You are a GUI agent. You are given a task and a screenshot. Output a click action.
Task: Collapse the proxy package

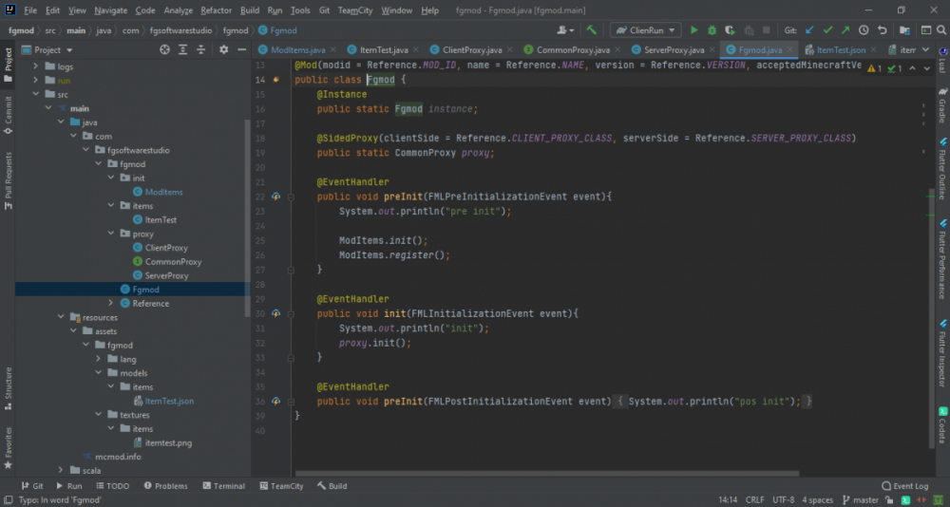110,234
